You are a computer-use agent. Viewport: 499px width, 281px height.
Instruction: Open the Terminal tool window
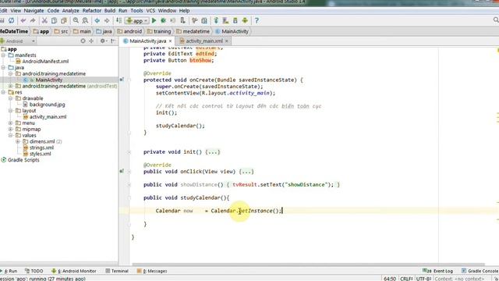click(117, 271)
